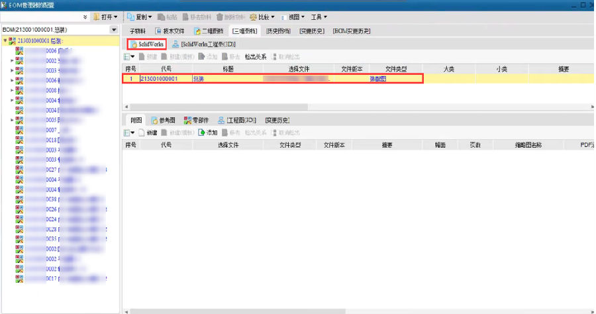The image size is (596, 314).
Task: Click the assembly icon of root 213001000001
Action: (12, 40)
